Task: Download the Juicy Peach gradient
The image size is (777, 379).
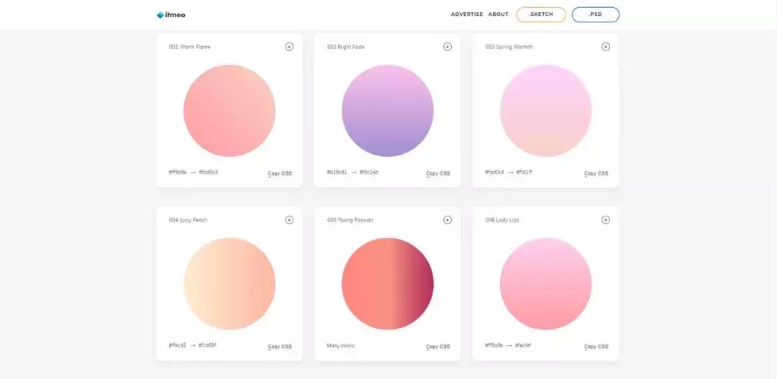Action: (289, 220)
